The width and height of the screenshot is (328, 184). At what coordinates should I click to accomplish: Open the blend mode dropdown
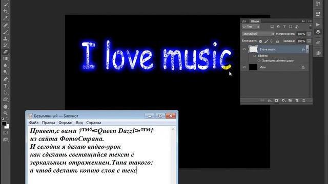tap(258, 34)
